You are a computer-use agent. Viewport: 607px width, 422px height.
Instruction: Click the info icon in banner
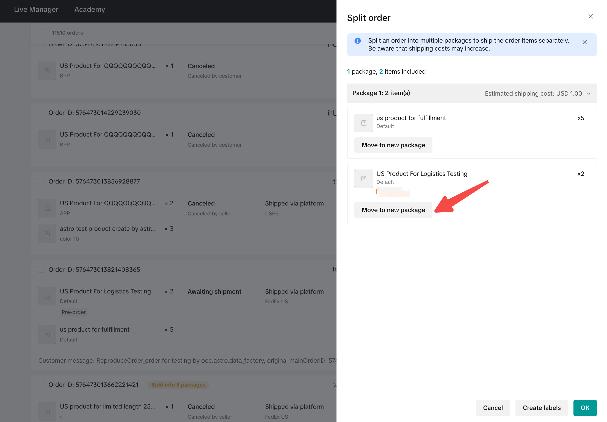[x=357, y=41]
